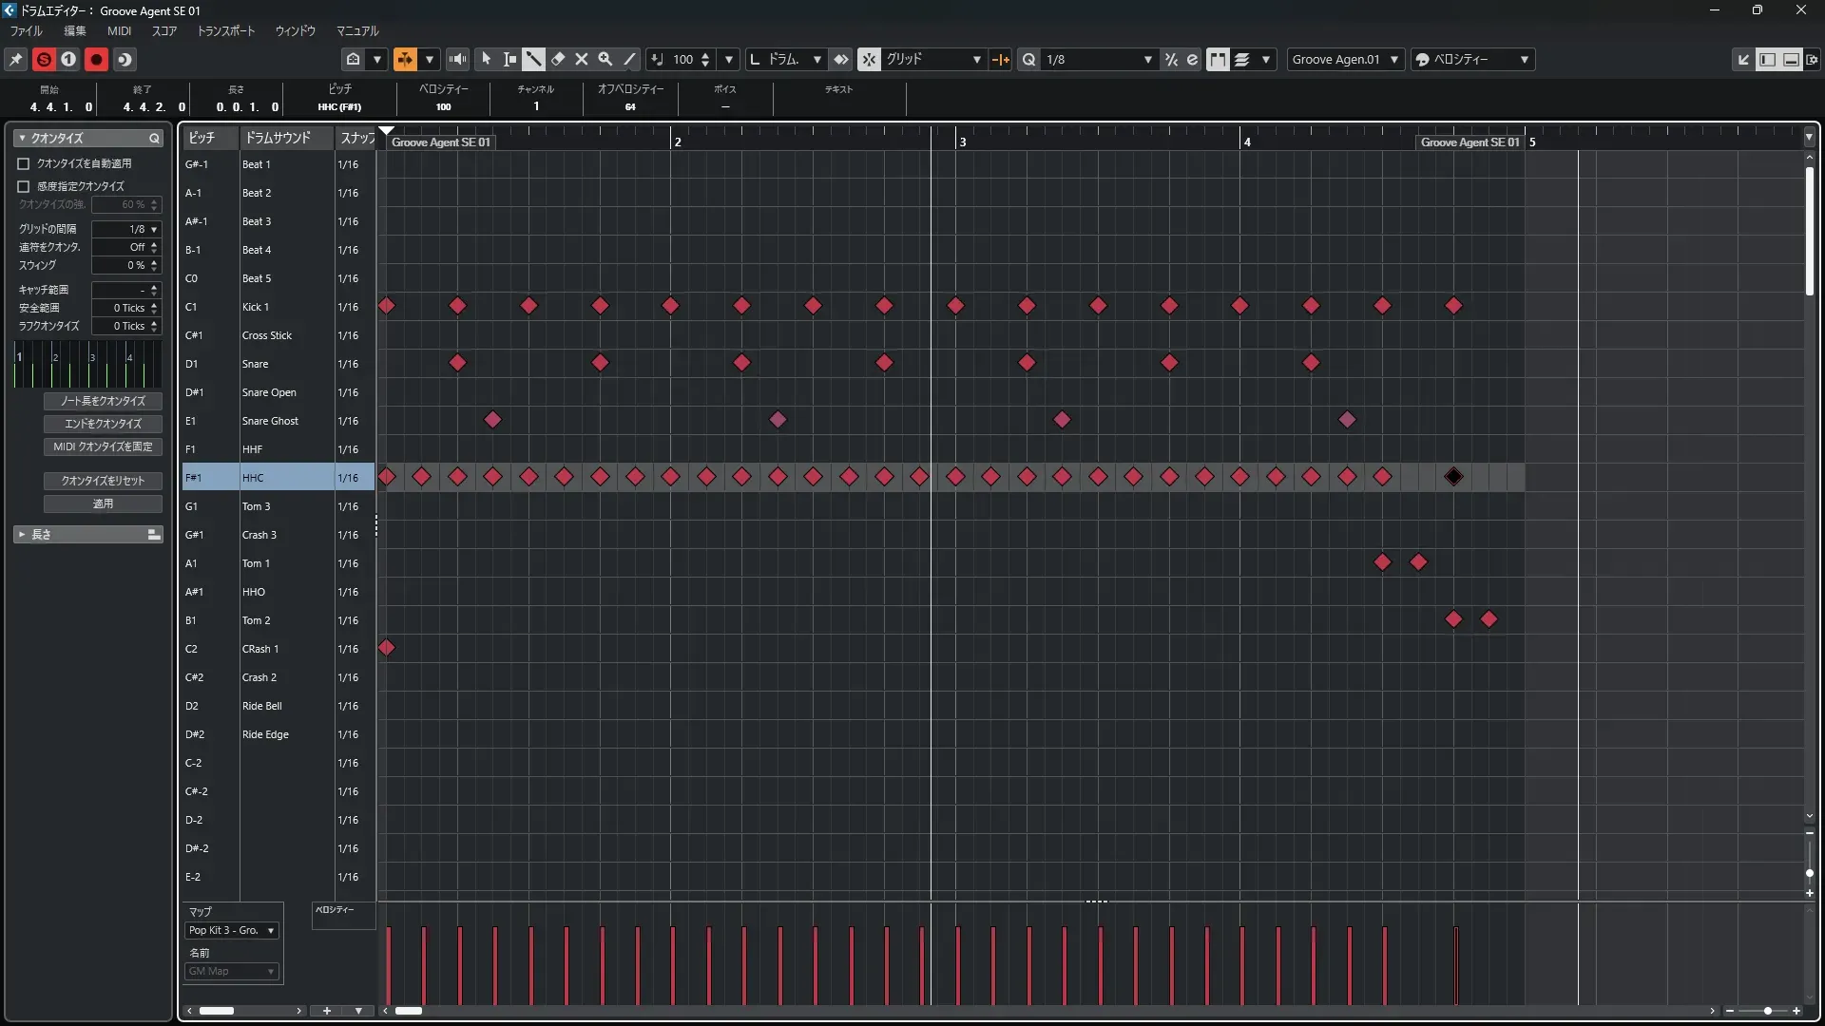This screenshot has width=1825, height=1026.
Task: Select the Drumstick tool
Action: point(533,59)
